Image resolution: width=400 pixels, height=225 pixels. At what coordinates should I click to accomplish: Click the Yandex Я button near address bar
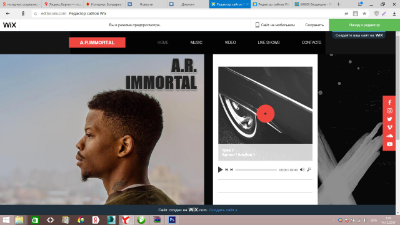pos(23,14)
